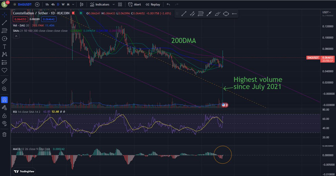
Task: Toggle hide all drawings eye icon
Action: coord(4,123)
